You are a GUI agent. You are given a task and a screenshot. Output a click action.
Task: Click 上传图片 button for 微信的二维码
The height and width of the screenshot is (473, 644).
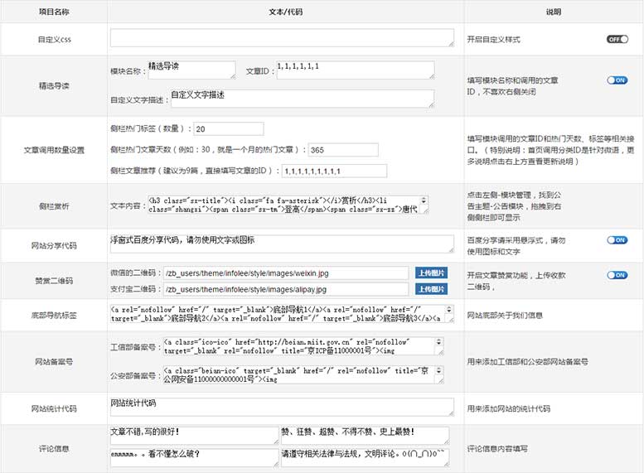(431, 273)
